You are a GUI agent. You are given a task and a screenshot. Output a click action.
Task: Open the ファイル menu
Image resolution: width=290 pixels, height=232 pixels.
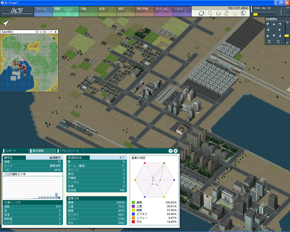tap(43, 11)
